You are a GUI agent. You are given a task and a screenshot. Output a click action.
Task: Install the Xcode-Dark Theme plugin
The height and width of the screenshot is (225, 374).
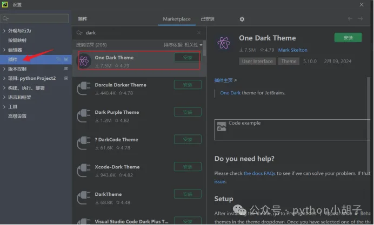pos(188,167)
